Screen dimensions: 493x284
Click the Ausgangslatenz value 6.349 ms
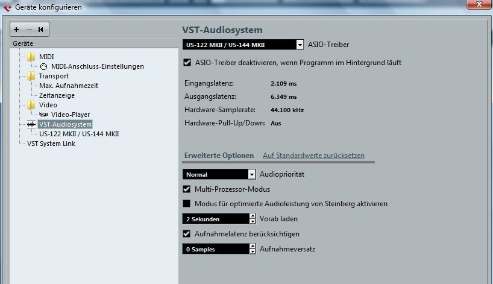(x=284, y=97)
